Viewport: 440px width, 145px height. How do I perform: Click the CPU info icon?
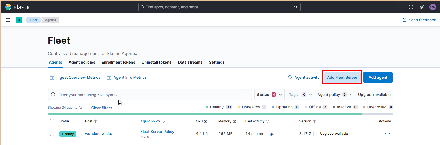click(x=206, y=122)
